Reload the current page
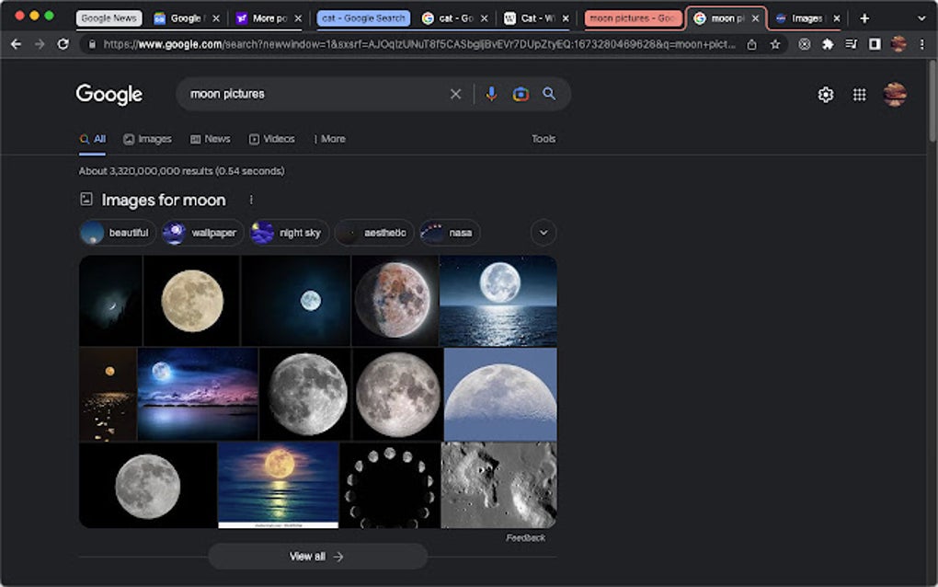The image size is (938, 587). [63, 44]
